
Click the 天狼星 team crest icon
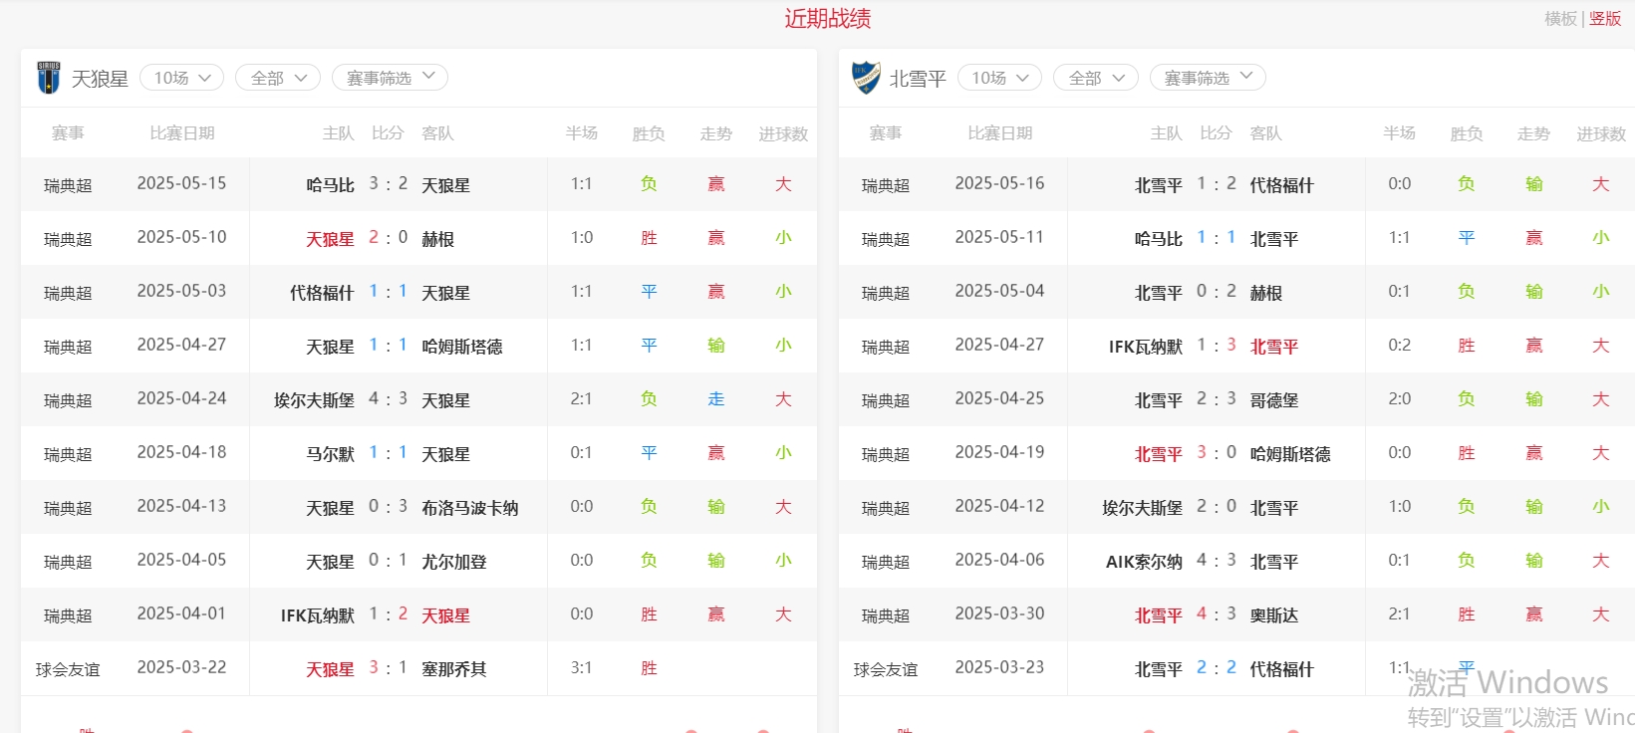[48, 78]
